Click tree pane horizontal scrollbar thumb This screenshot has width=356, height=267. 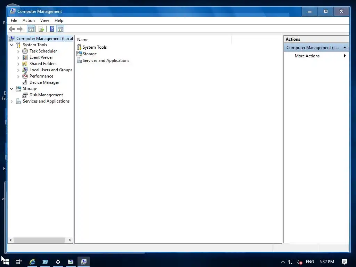click(39, 240)
